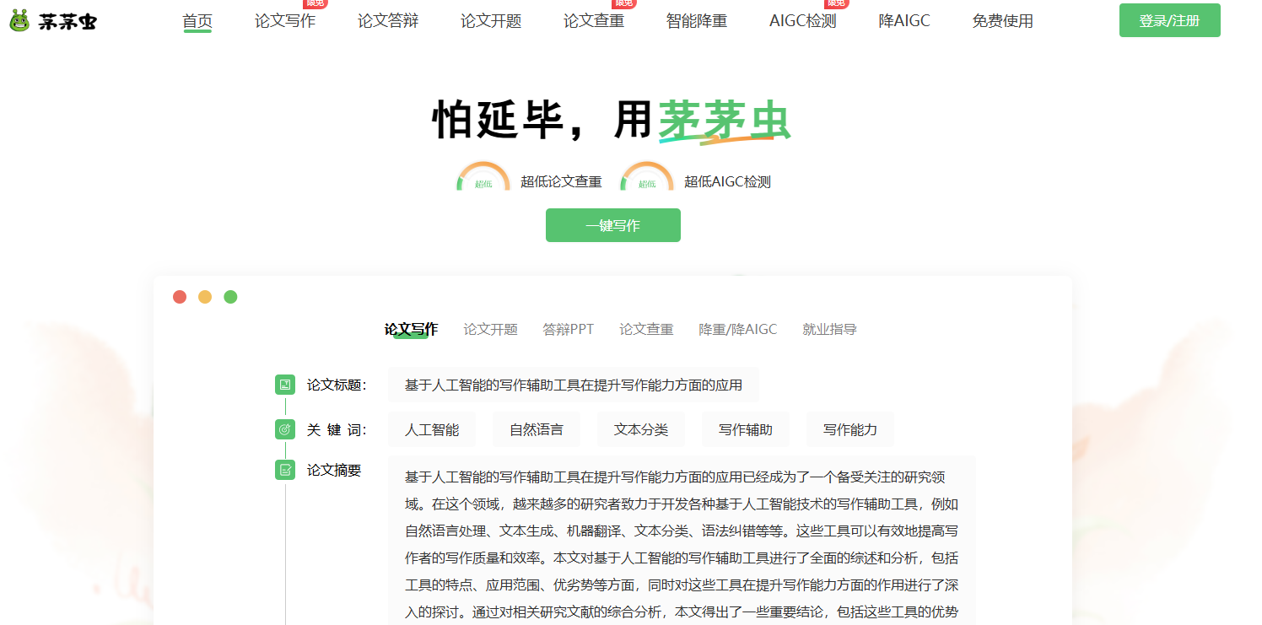Click the gauge icon beside 超低AIGC检测
Viewport: 1262px width, 625px height.
point(647,176)
